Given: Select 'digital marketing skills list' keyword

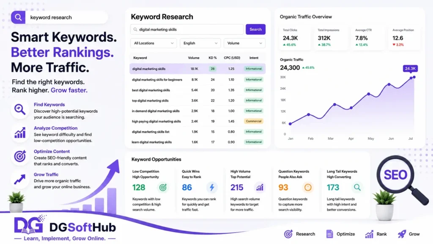Looking at the screenshot, I should (x=151, y=132).
